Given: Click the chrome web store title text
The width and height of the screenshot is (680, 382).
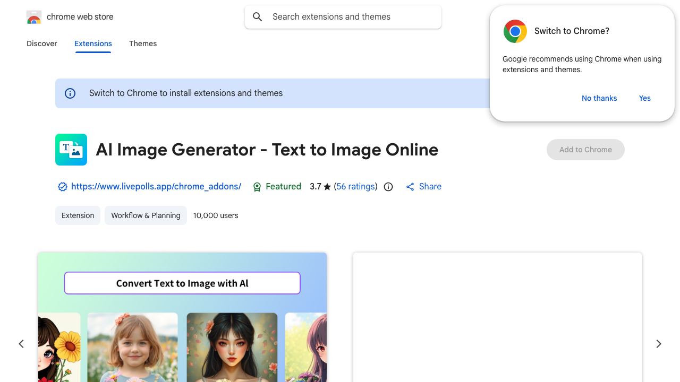Looking at the screenshot, I should 80,17.
